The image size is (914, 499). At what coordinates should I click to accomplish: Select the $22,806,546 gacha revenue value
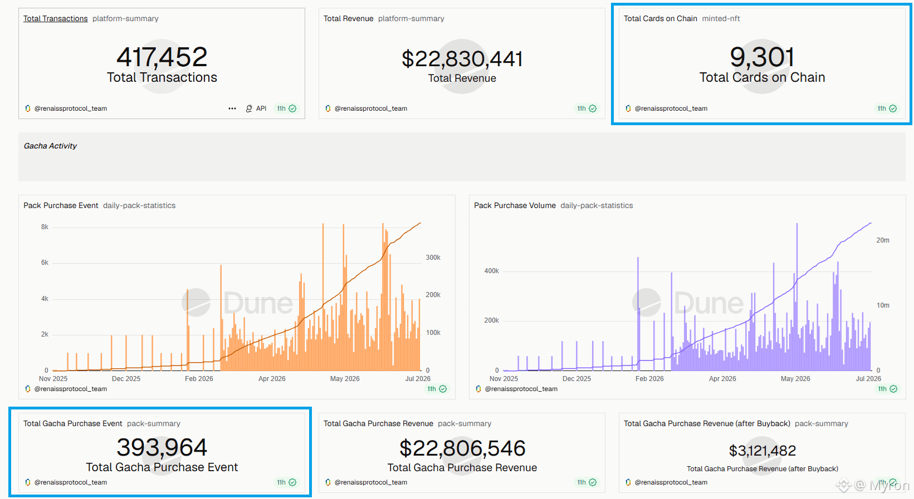point(462,448)
